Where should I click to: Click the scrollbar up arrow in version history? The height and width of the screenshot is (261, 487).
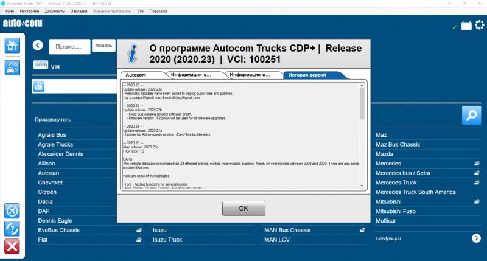(x=362, y=85)
